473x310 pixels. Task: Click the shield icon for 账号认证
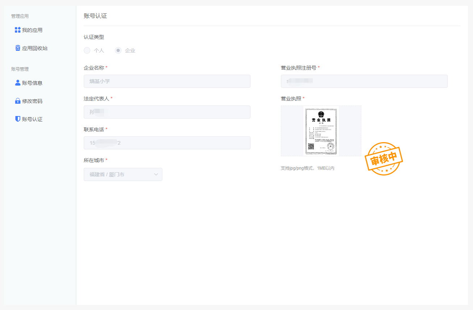click(x=17, y=119)
